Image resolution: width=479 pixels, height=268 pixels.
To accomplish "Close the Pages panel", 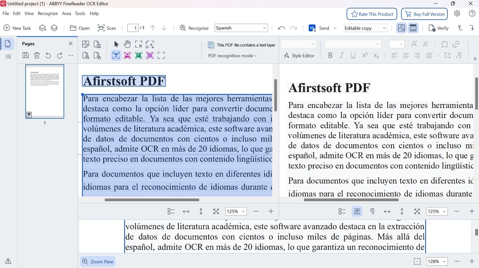I will click(x=71, y=43).
